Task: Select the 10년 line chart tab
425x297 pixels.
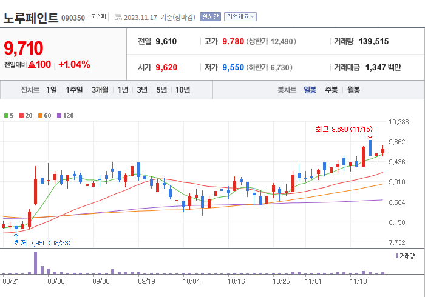Action: [182, 90]
